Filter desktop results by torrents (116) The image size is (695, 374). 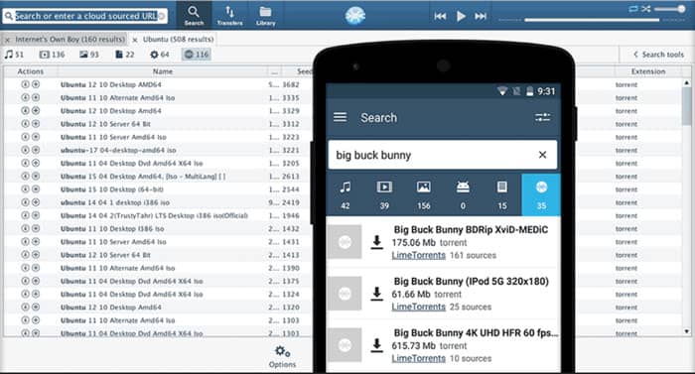click(x=197, y=55)
